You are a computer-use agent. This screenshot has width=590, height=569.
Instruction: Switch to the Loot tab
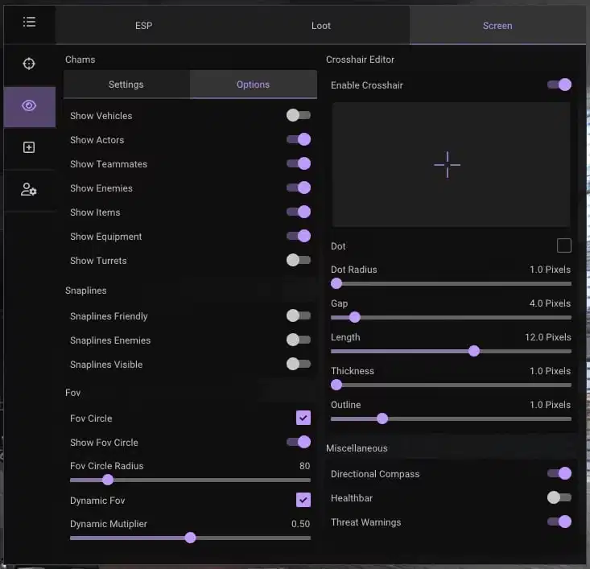pyautogui.click(x=321, y=26)
